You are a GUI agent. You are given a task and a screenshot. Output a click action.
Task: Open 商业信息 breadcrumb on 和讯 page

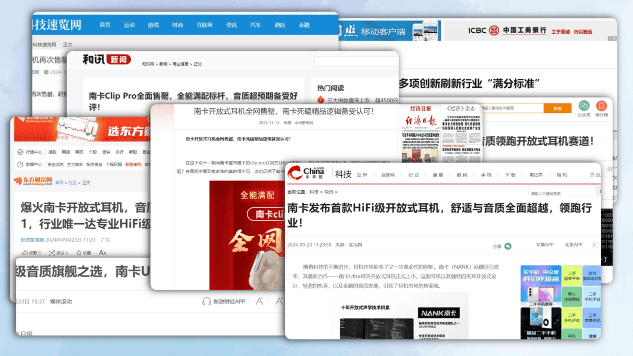coord(180,64)
